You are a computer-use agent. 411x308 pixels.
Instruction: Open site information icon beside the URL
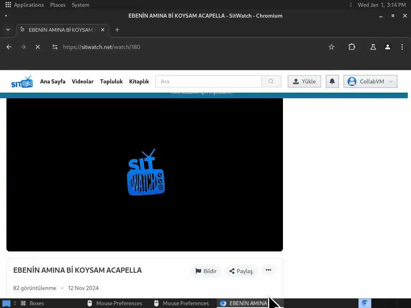point(55,47)
